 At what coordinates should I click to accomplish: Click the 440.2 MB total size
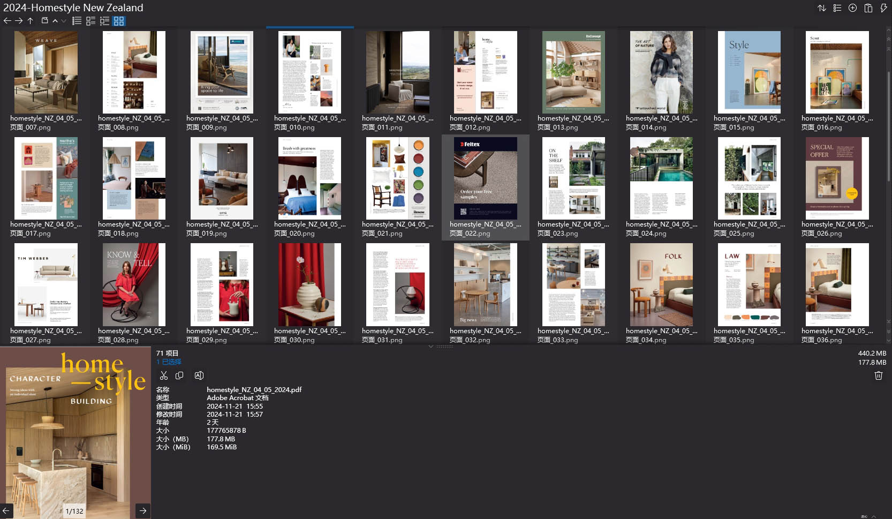872,353
